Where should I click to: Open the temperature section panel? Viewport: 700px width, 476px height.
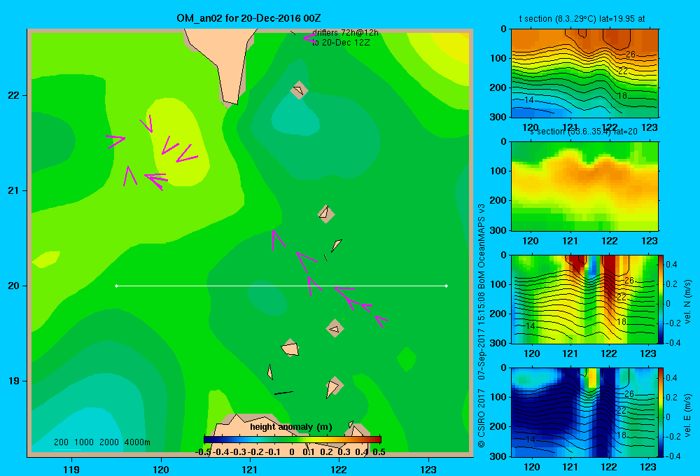click(584, 73)
